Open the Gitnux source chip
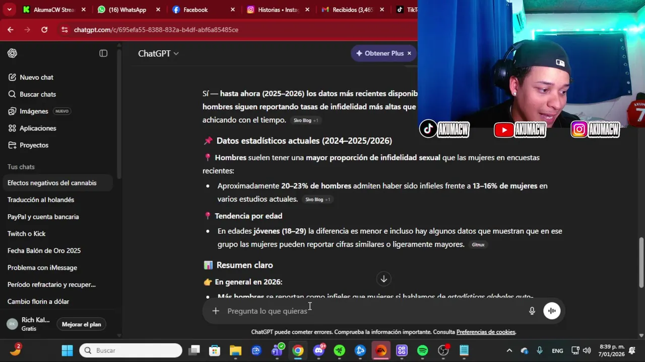 pyautogui.click(x=478, y=245)
